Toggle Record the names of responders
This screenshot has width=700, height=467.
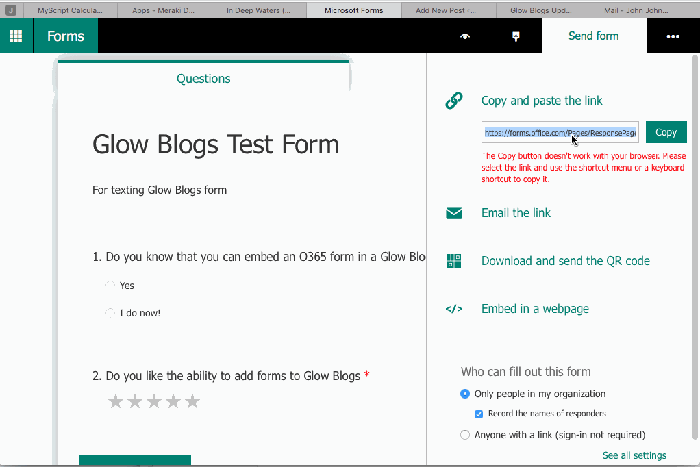click(479, 414)
